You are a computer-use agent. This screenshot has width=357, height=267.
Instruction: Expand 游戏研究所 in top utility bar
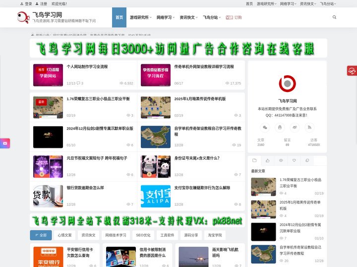point(266,3)
